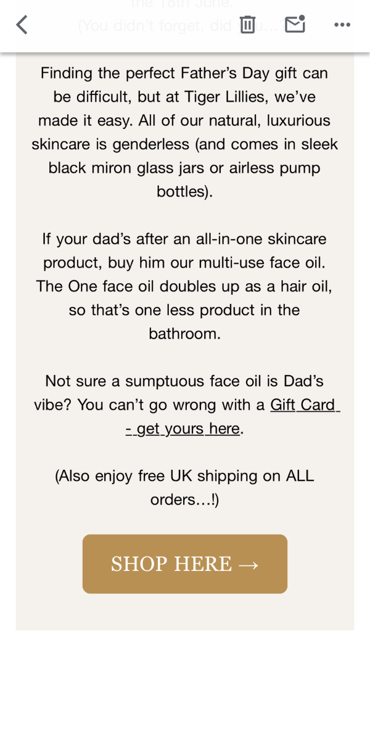Click "Not sure a sumptuous face oil" line

(184, 382)
